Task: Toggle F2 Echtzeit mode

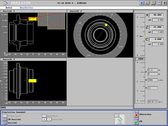Action: pos(44,116)
